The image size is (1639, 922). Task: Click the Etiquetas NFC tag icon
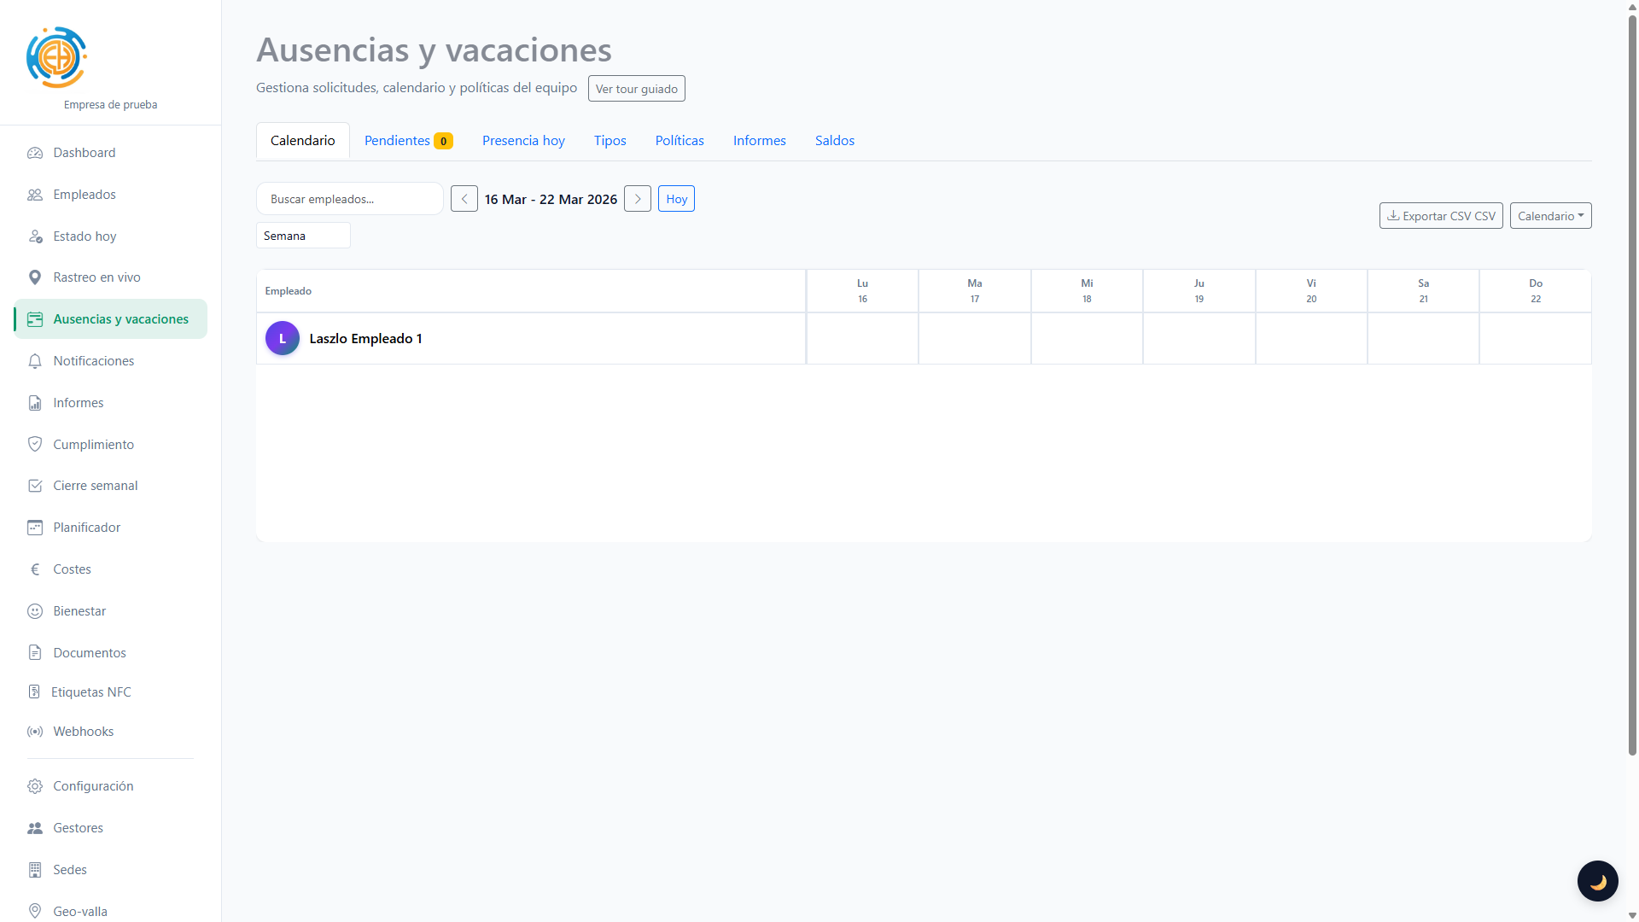[34, 691]
